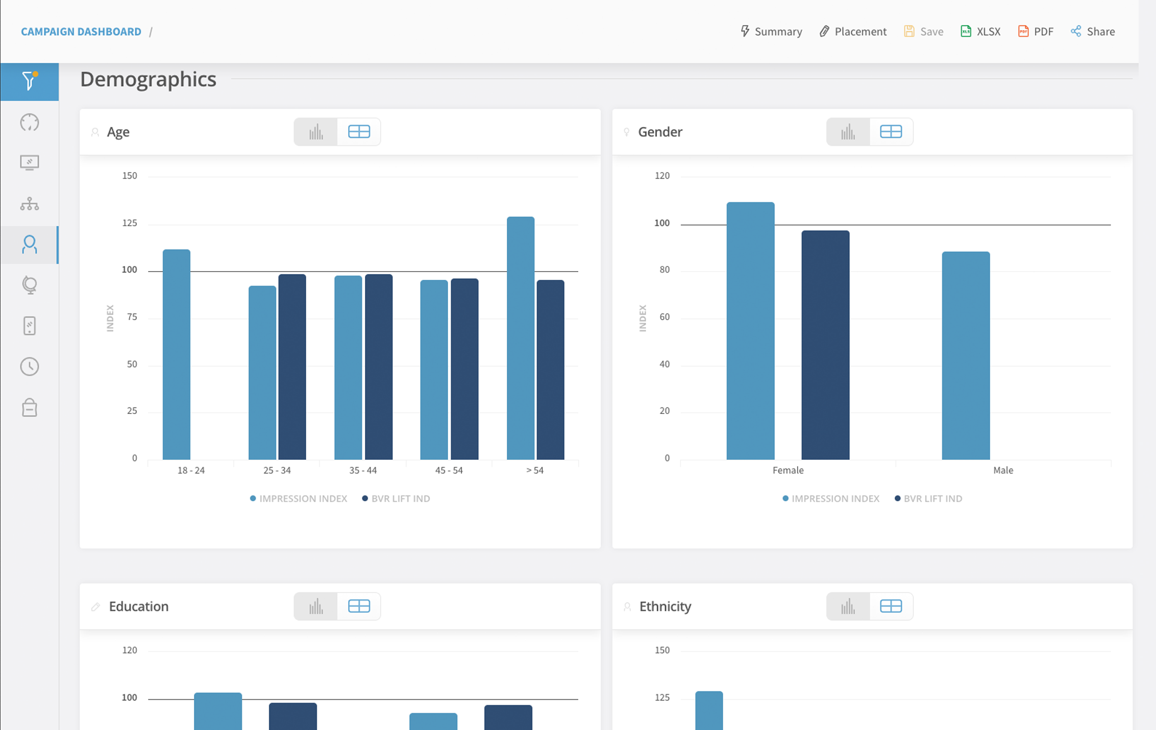Toggle Impression Index legend in Age chart
This screenshot has height=730, width=1156.
pos(299,499)
